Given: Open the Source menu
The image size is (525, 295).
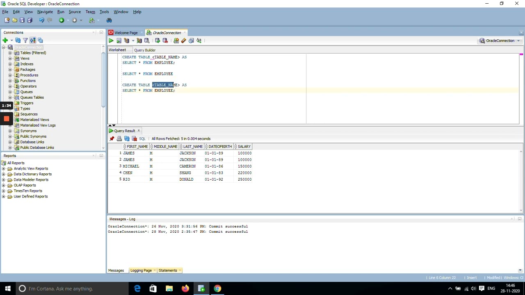Looking at the screenshot, I should coord(75,12).
